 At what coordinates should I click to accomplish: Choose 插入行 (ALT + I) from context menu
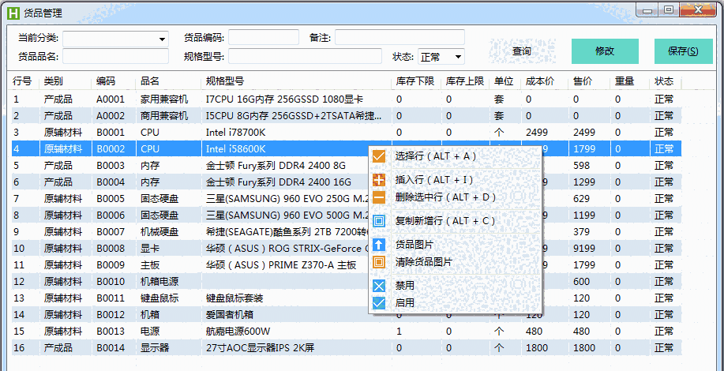[455, 180]
